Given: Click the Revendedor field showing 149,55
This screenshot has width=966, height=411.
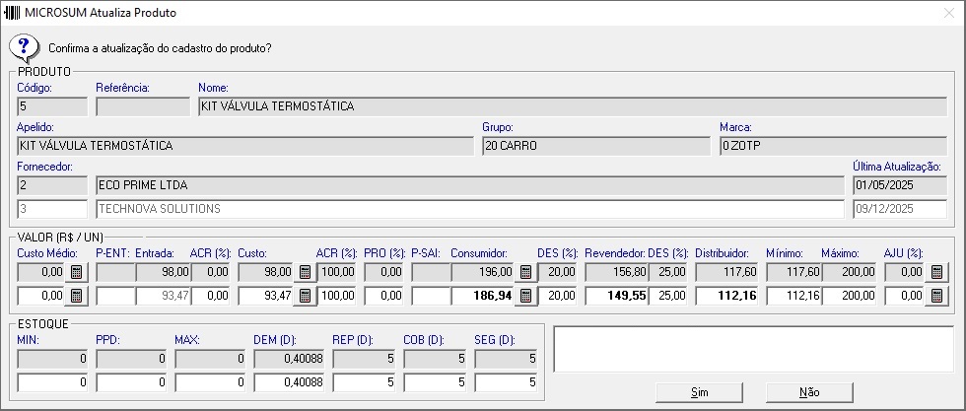Looking at the screenshot, I should click(613, 295).
